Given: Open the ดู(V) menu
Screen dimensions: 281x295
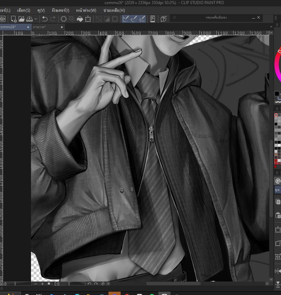Looking at the screenshot, I should (41, 10).
